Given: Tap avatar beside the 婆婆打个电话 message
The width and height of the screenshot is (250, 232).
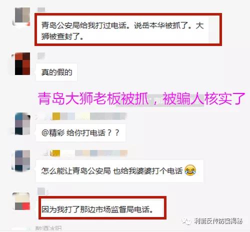Looking at the screenshot, I should [x=22, y=160].
